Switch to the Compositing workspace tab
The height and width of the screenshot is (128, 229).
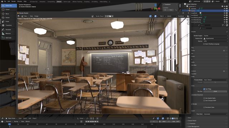pos(51,1)
